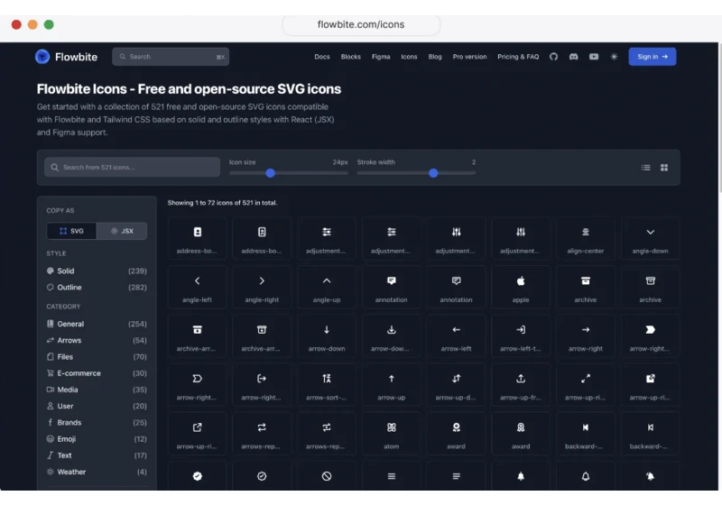Click the browser address bar flowbite.com/icons
Viewport: 722px width, 505px height.
[x=361, y=24]
